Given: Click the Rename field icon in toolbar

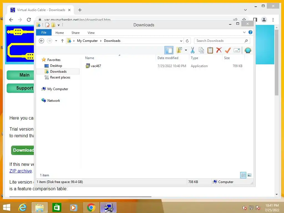Looking at the screenshot, I should tap(237, 50).
